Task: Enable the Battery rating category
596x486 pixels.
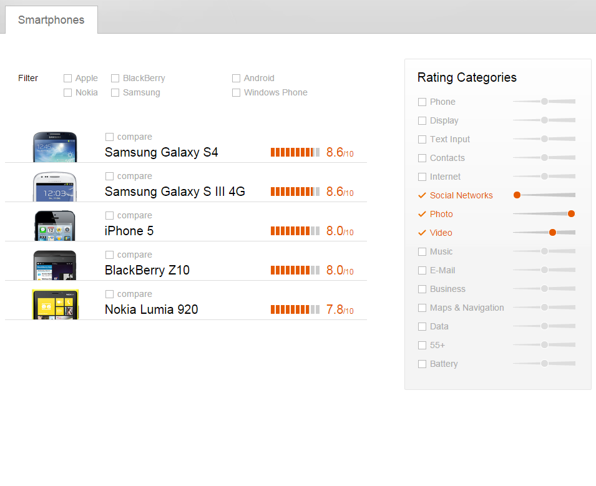Action: point(423,364)
